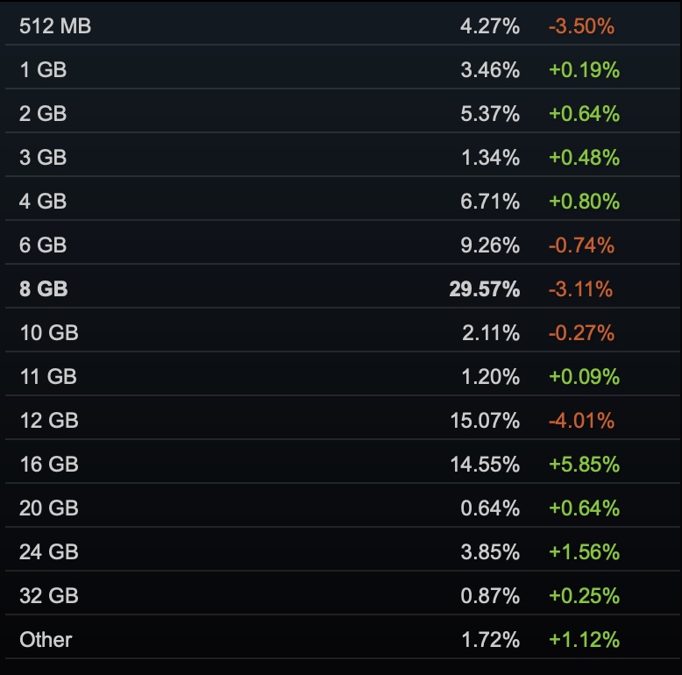
Task: Select the 3 GB entry
Action: click(x=42, y=158)
